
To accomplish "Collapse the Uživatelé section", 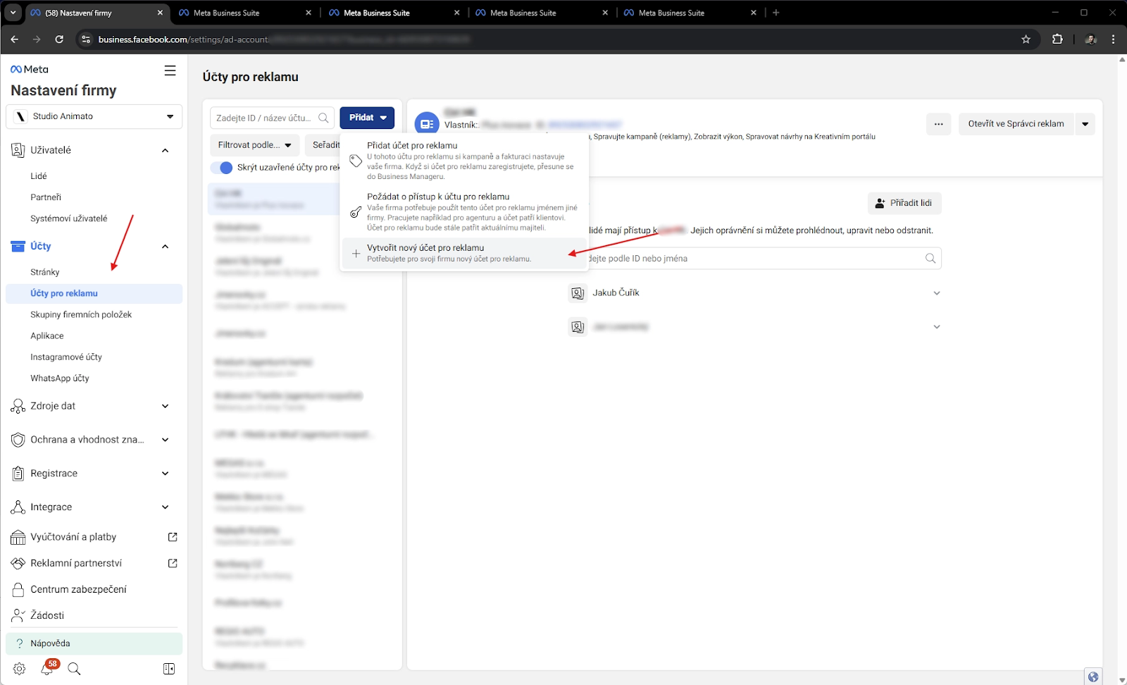I will pos(165,150).
